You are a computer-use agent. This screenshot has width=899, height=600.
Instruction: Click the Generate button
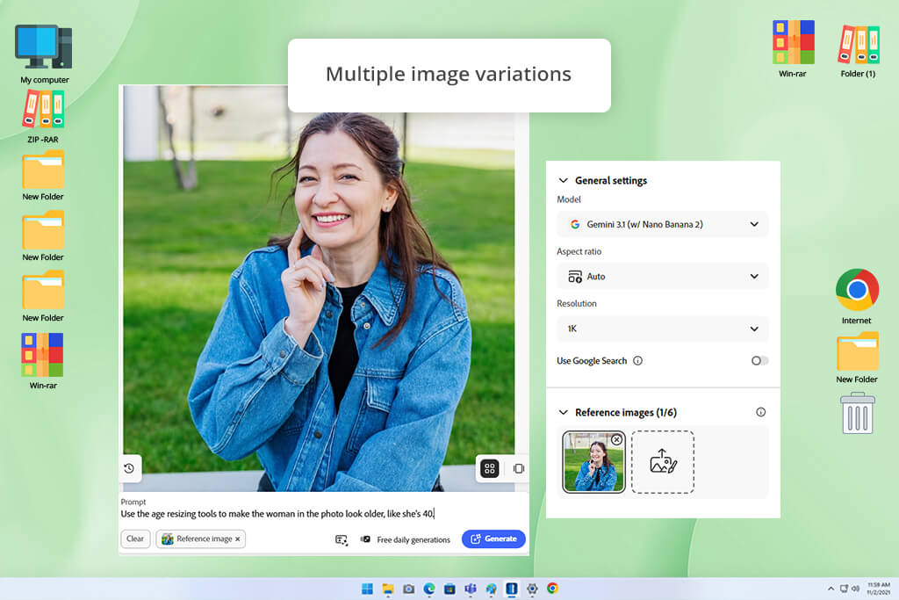coord(493,539)
